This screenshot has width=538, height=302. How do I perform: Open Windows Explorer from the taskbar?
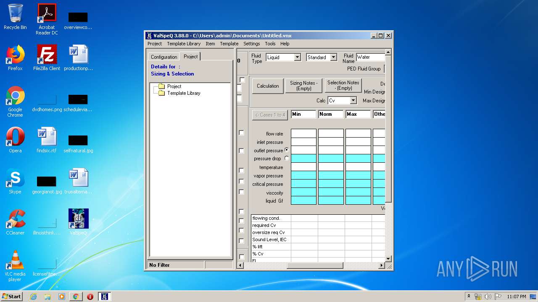tap(47, 297)
